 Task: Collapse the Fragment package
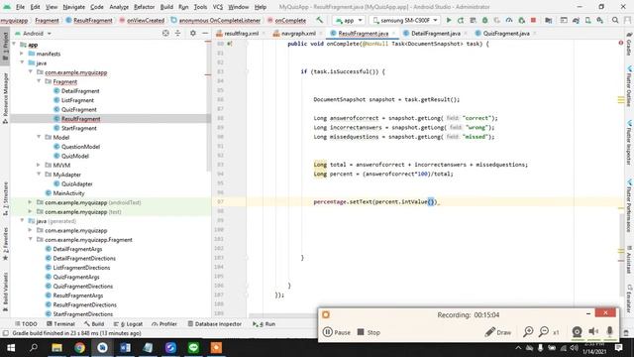coord(39,81)
